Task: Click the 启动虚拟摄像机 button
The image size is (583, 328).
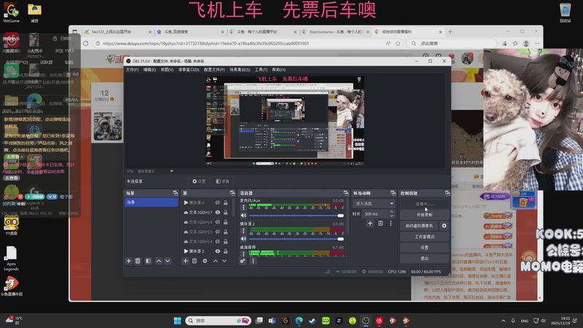Action: tap(420, 226)
